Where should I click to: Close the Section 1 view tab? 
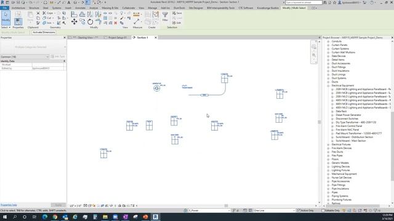(156, 37)
